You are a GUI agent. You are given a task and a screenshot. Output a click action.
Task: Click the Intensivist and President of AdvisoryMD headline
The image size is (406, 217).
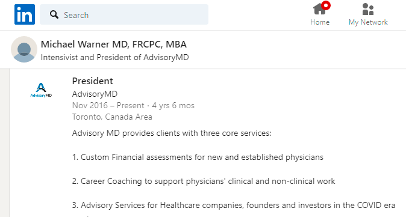pyautogui.click(x=114, y=57)
